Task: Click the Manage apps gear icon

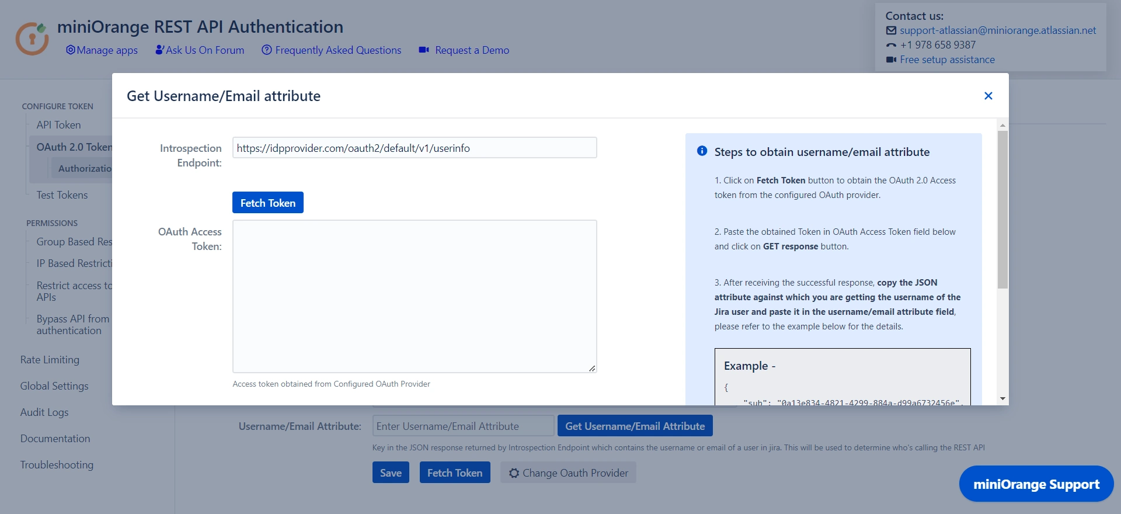Action: 70,50
